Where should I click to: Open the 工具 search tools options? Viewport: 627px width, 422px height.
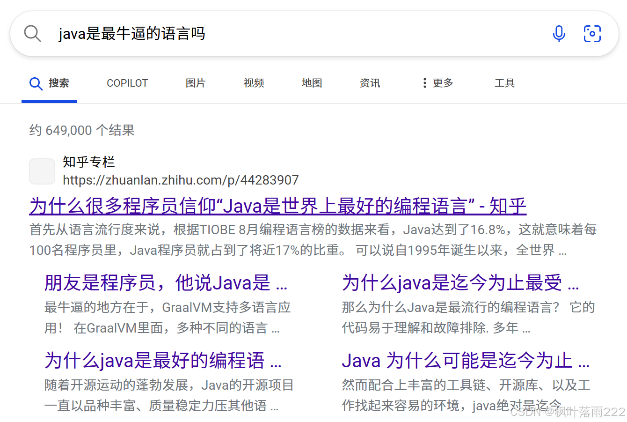coord(505,83)
